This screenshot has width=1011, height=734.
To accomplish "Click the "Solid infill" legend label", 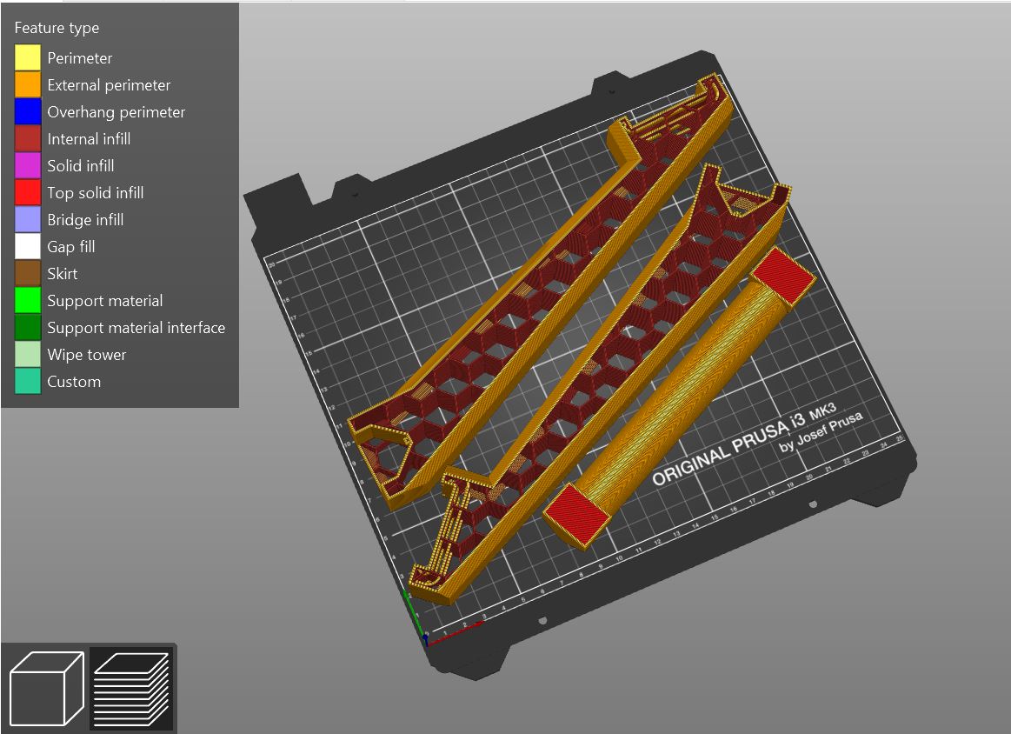I will coord(81,166).
